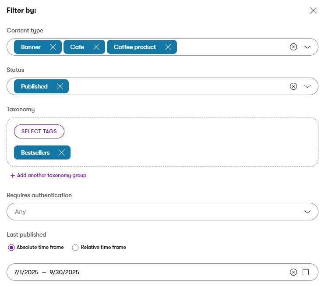Clear all selected content types
This screenshot has height=287, width=325.
pyautogui.click(x=293, y=47)
